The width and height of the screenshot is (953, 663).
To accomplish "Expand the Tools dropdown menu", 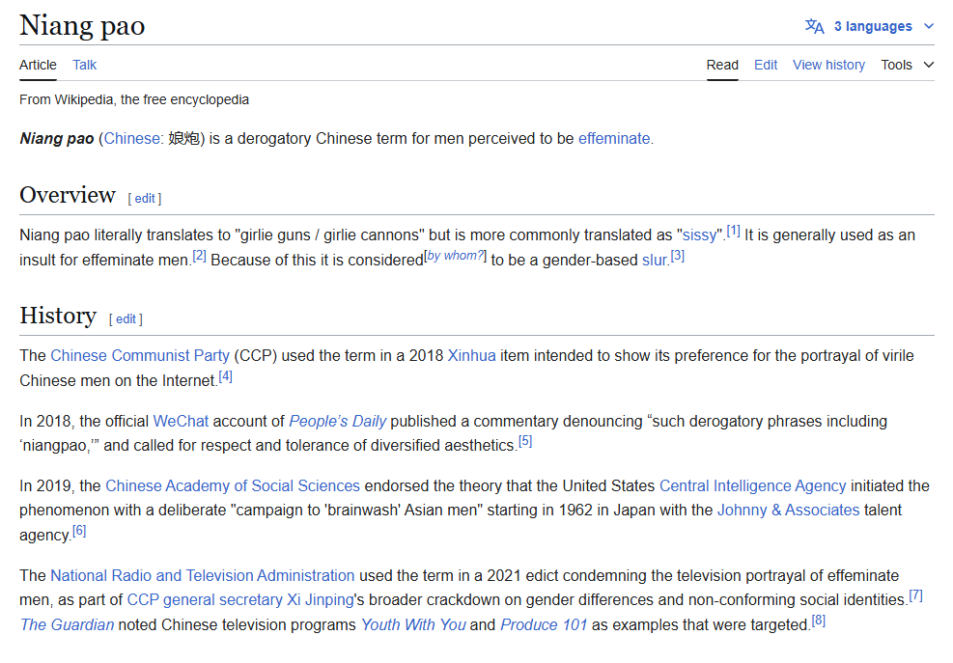I will click(x=907, y=65).
